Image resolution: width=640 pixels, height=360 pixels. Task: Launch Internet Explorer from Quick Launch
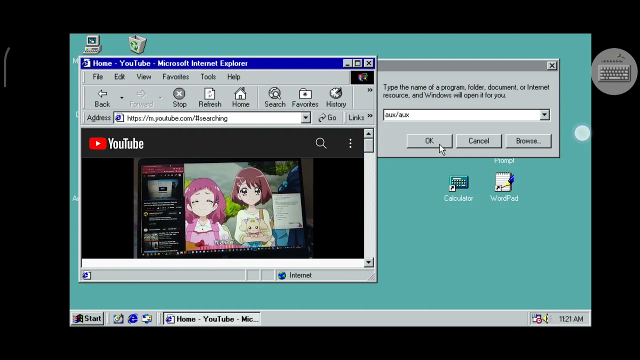pos(132,319)
